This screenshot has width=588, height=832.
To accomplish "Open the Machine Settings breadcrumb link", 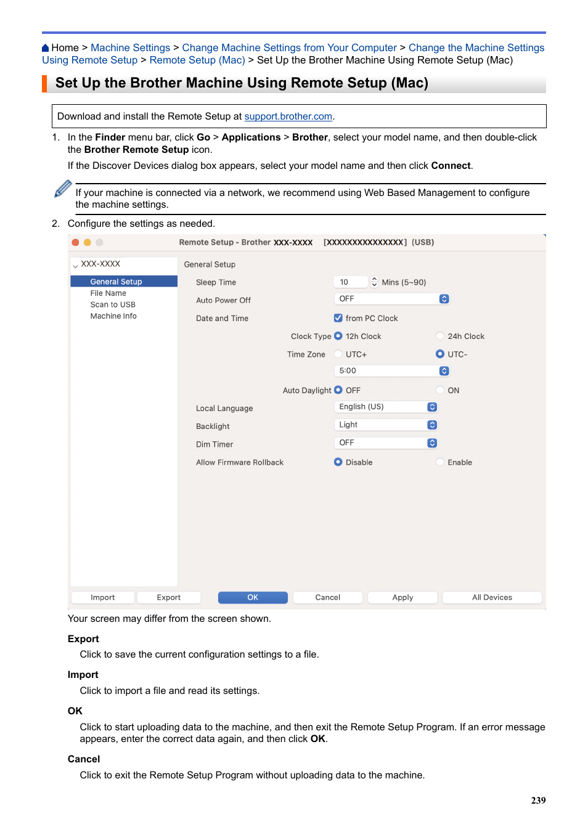I will click(x=130, y=48).
